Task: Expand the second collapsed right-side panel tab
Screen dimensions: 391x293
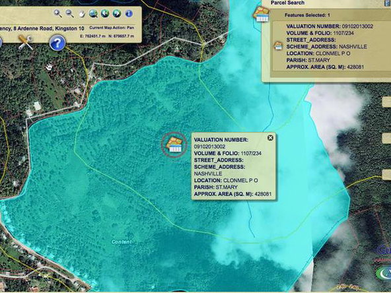Action: 386,139
